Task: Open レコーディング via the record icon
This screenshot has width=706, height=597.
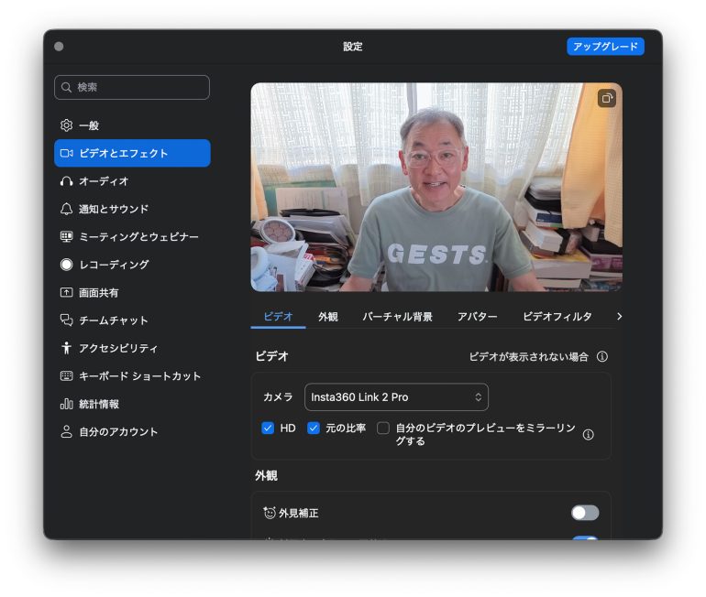Action: [x=66, y=265]
